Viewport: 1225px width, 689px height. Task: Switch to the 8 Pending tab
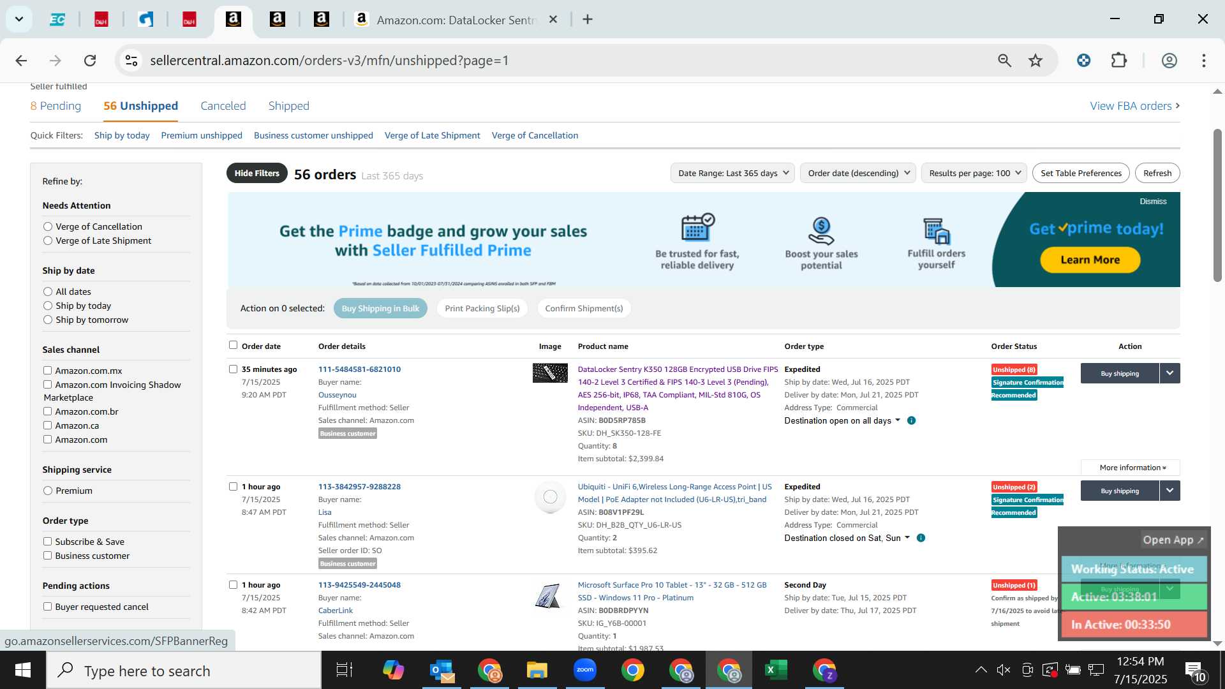click(x=56, y=106)
